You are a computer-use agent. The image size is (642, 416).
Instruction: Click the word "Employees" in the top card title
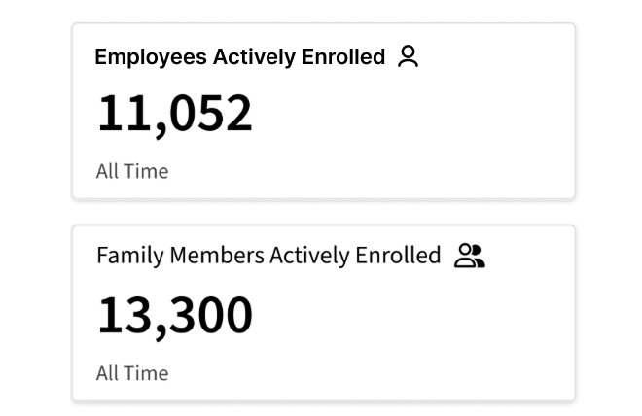(x=151, y=57)
